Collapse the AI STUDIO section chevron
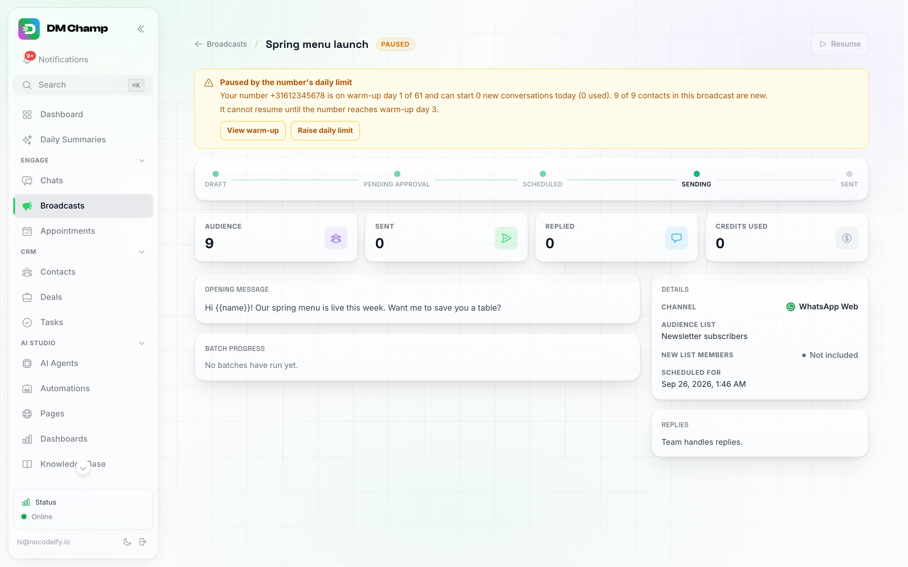 coord(142,343)
